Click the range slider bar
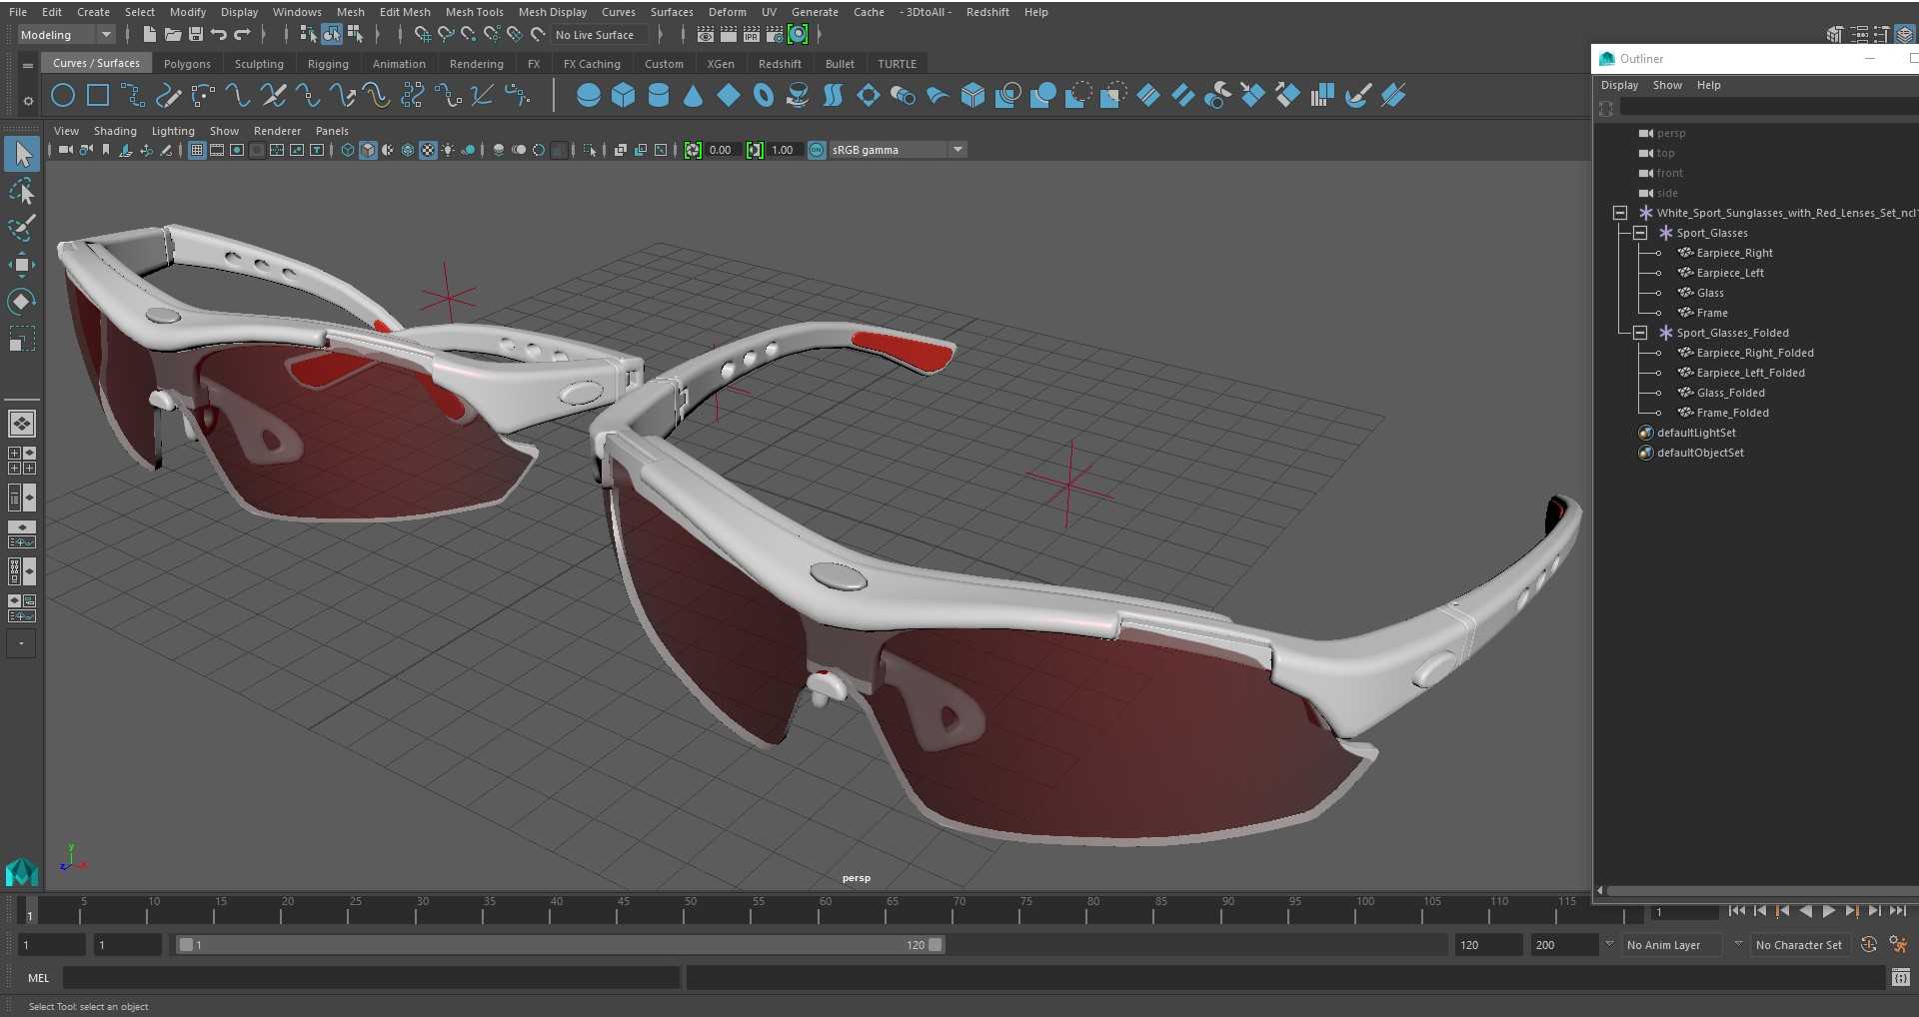 coord(560,945)
